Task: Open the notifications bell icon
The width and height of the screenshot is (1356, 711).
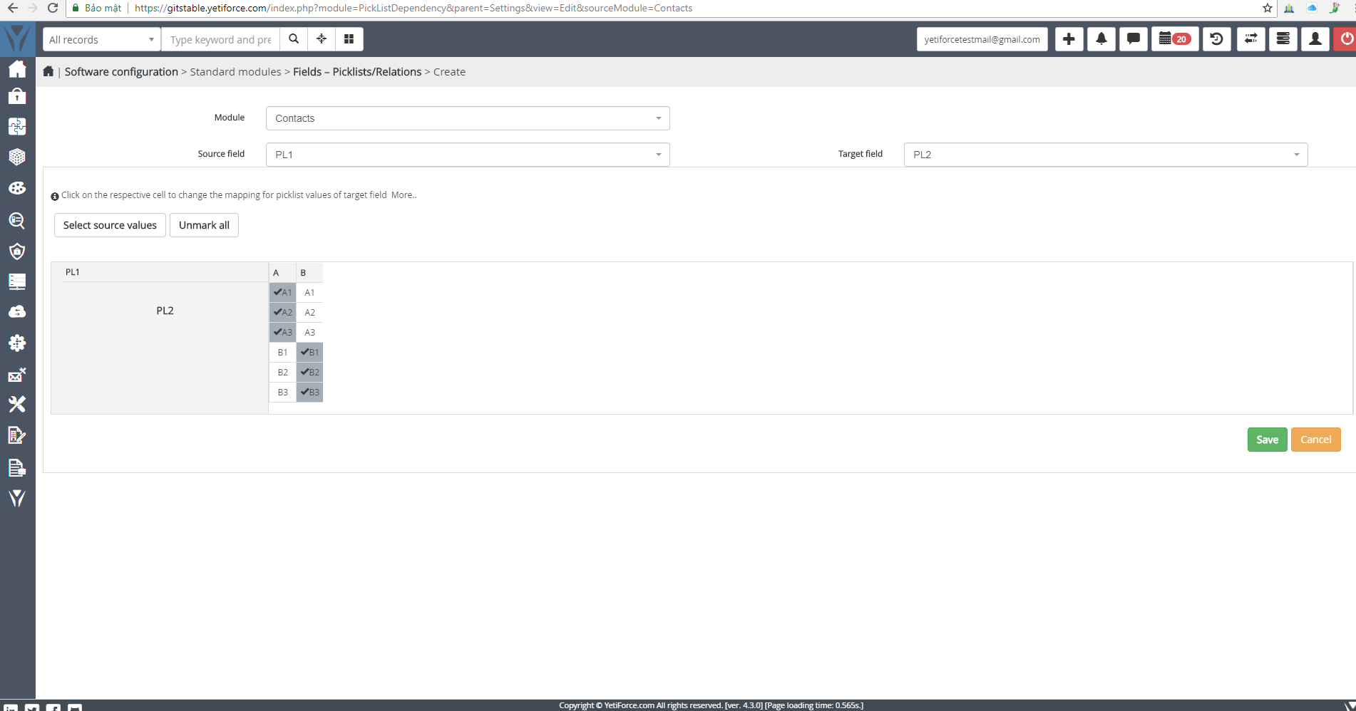Action: coord(1101,39)
